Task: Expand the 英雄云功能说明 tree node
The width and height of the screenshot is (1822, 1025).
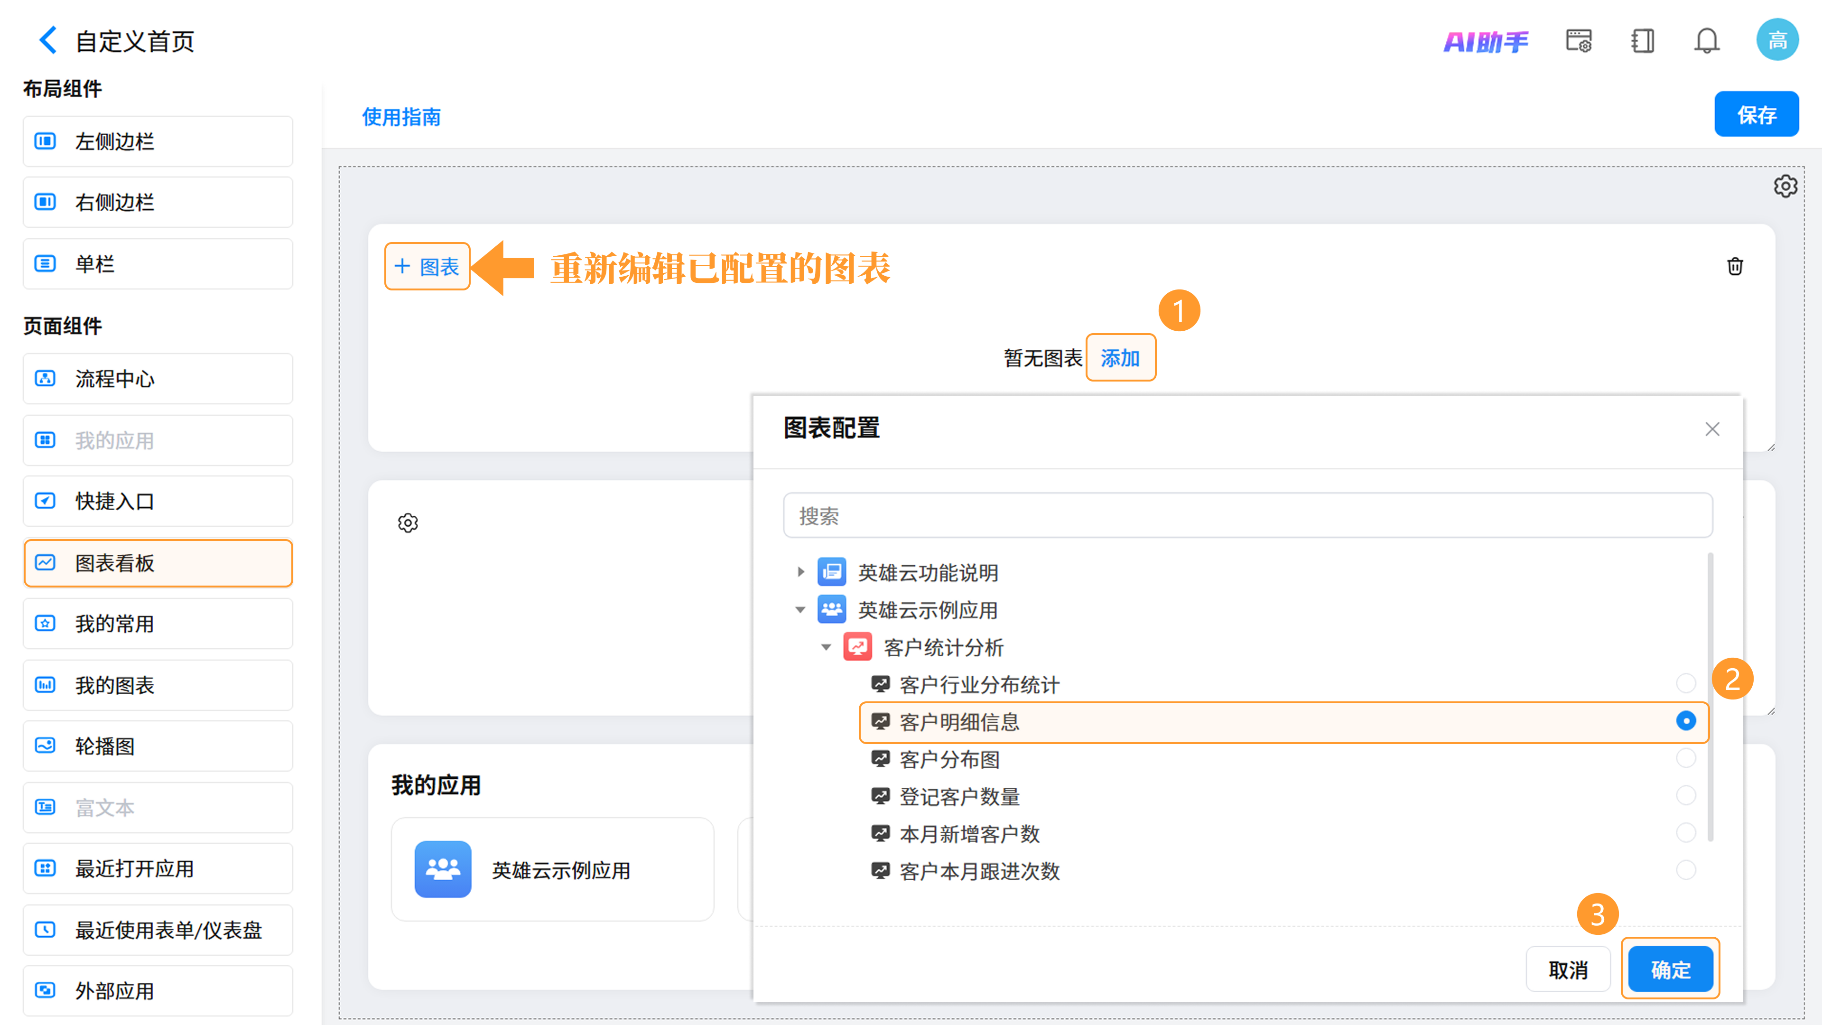Action: (800, 571)
